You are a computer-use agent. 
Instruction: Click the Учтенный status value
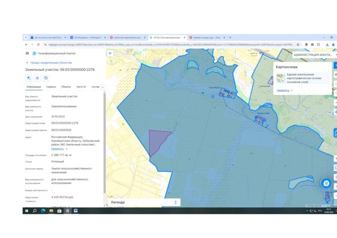pyautogui.click(x=57, y=162)
